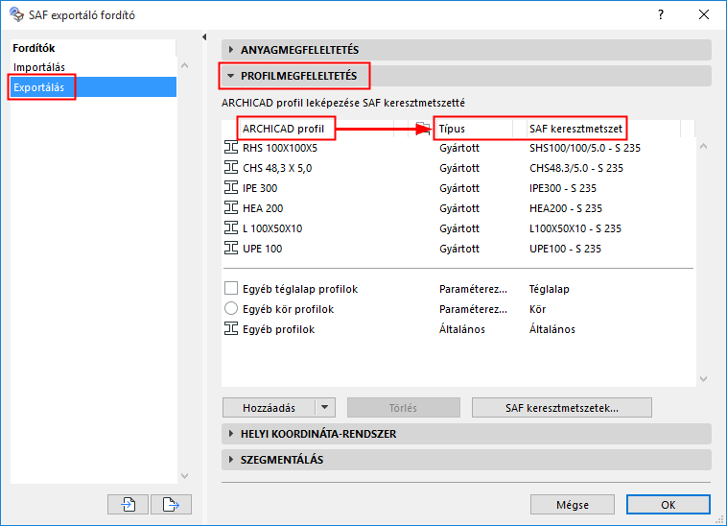Open help with the question mark button
The image size is (727, 526).
pyautogui.click(x=661, y=14)
